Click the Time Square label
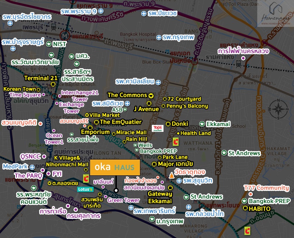 [x=25, y=95]
